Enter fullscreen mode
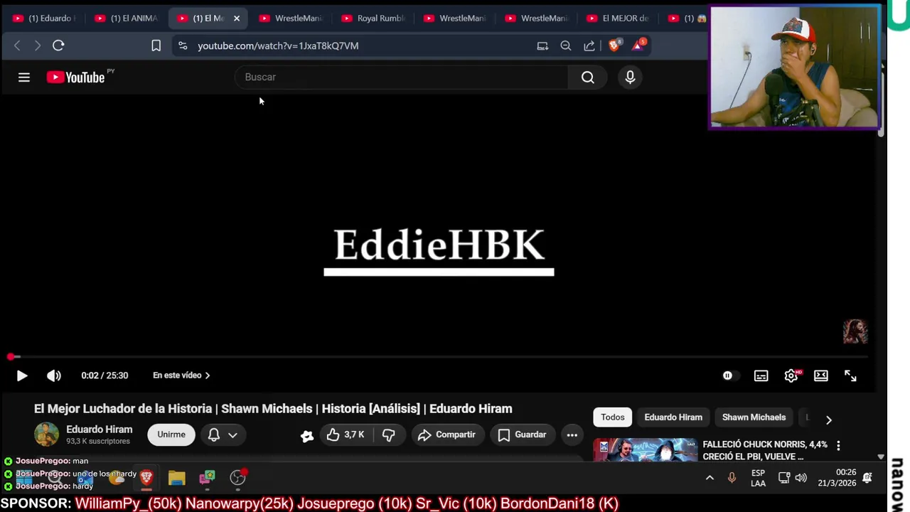Image resolution: width=910 pixels, height=512 pixels. pos(850,375)
